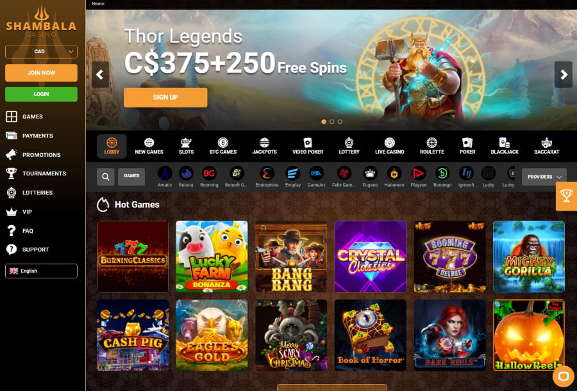Viewport: 577px width, 391px height.
Task: Go to the next banner slide arrow
Action: 564,75
